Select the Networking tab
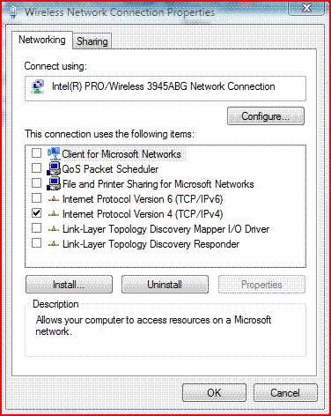 pyautogui.click(x=42, y=40)
